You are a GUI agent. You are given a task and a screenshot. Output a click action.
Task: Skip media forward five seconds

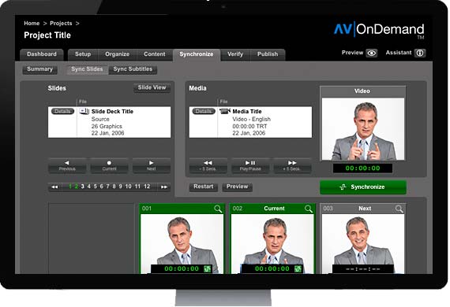coord(292,165)
